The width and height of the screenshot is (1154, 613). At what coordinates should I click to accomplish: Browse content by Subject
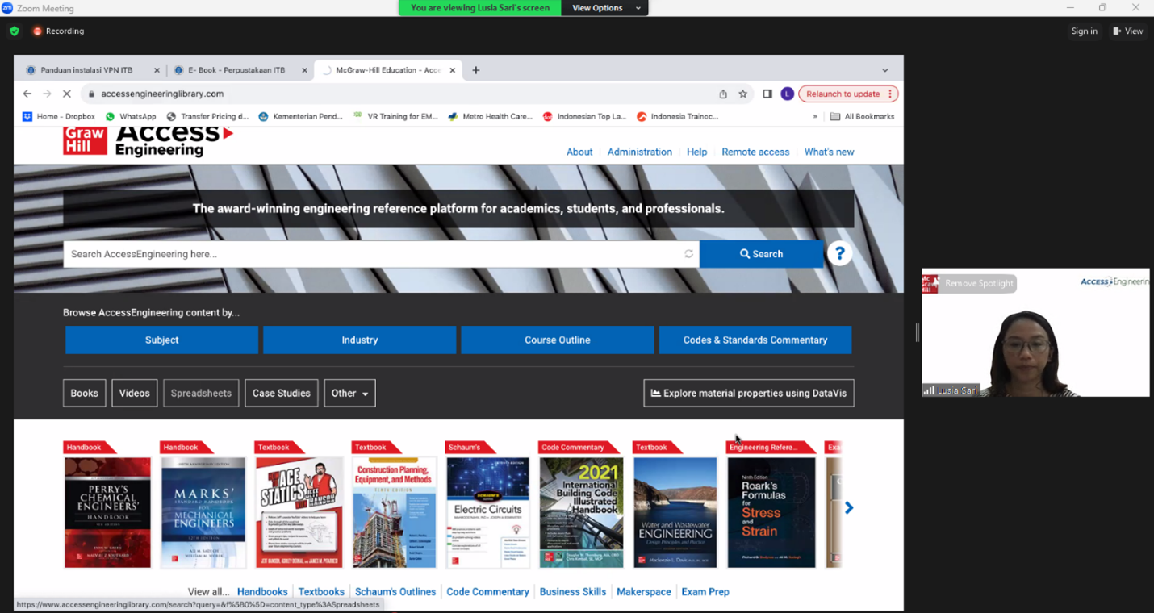[x=161, y=340]
